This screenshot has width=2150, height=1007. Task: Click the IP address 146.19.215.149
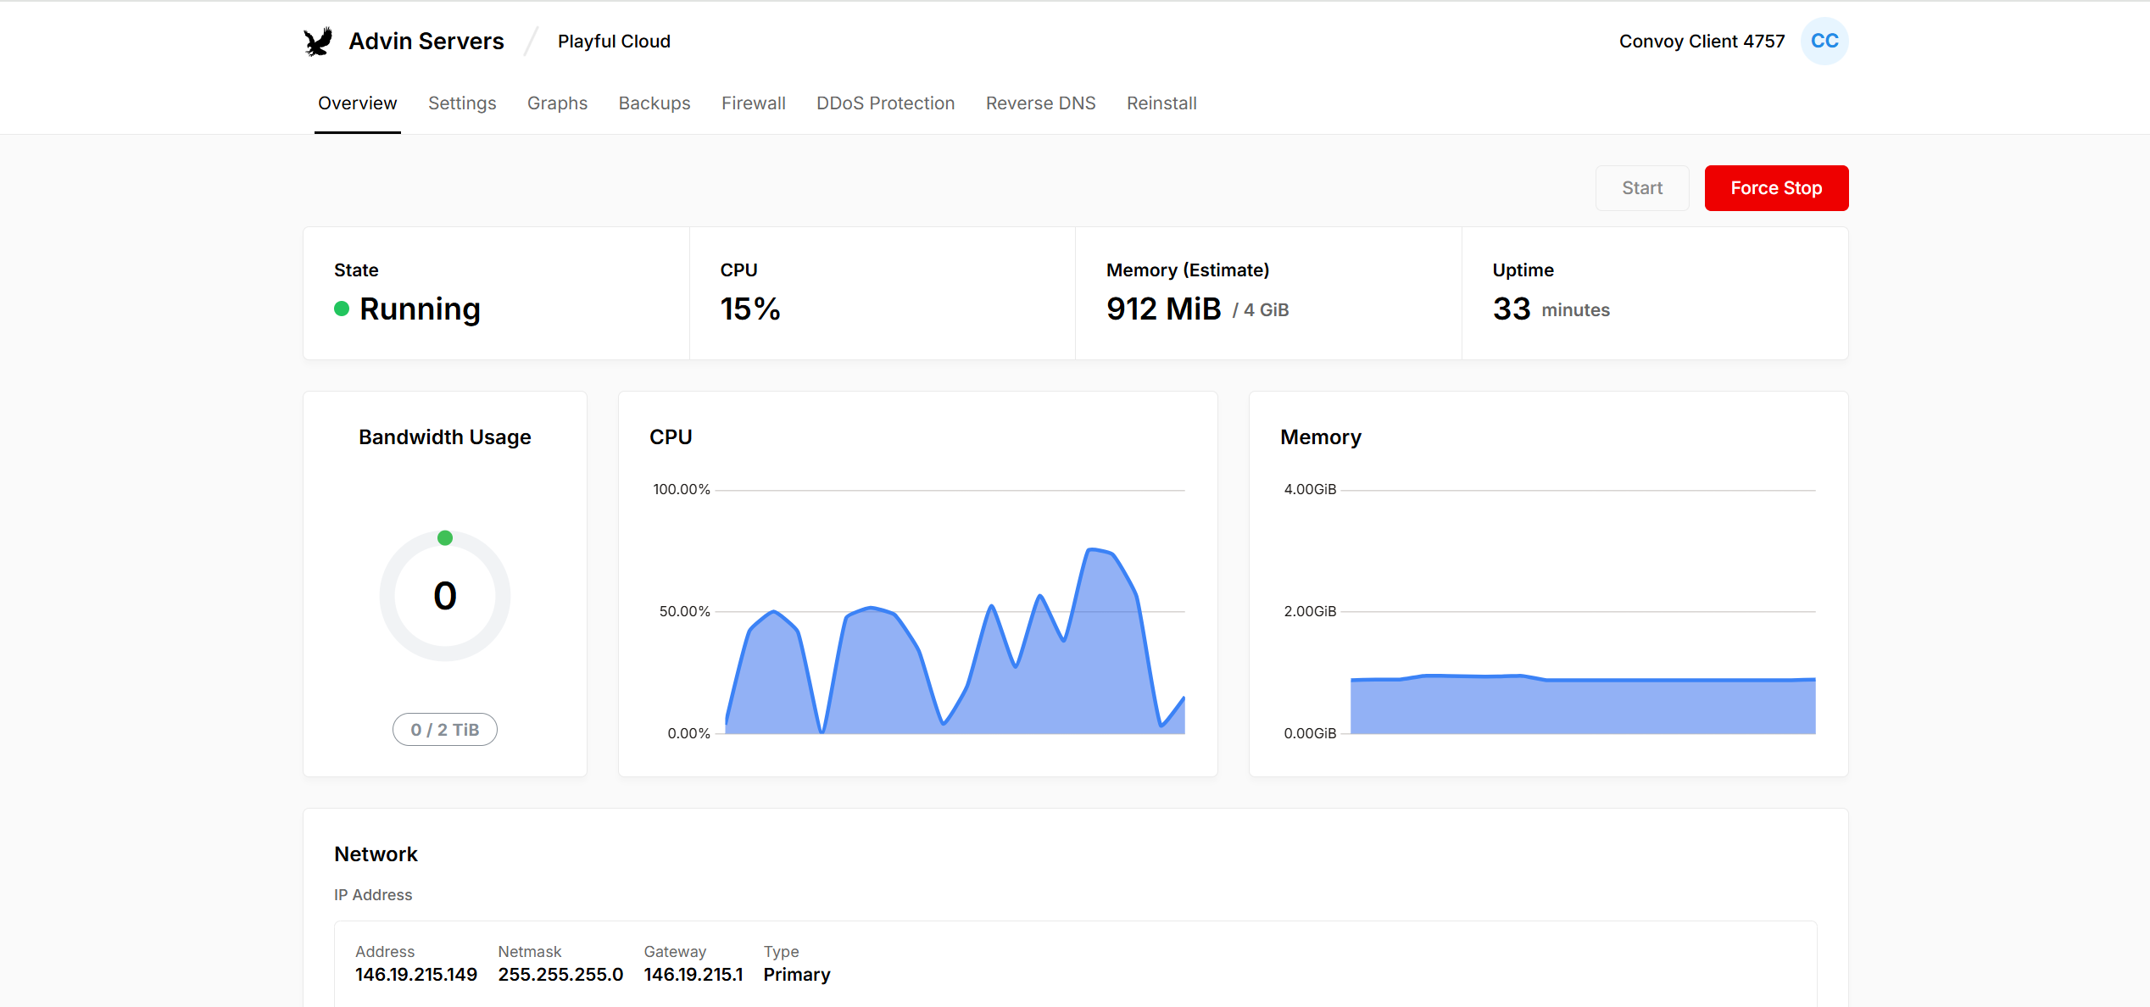(x=416, y=975)
